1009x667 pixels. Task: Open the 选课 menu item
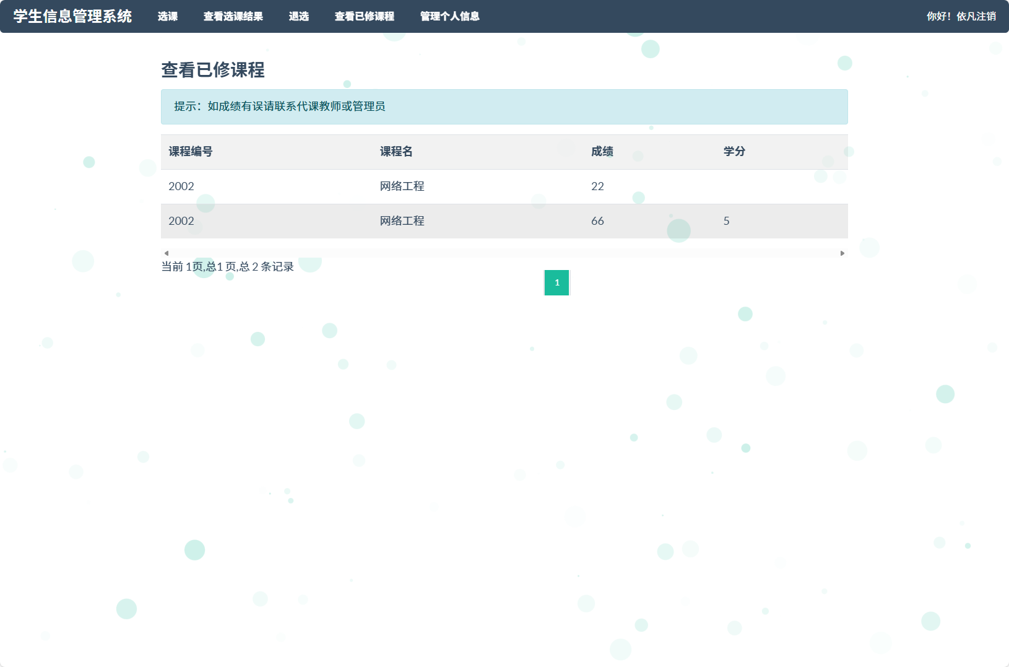click(167, 17)
